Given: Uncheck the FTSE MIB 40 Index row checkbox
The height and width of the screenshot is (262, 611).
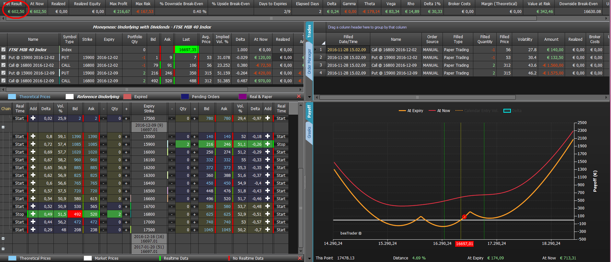Looking at the screenshot, I should 3,50.
